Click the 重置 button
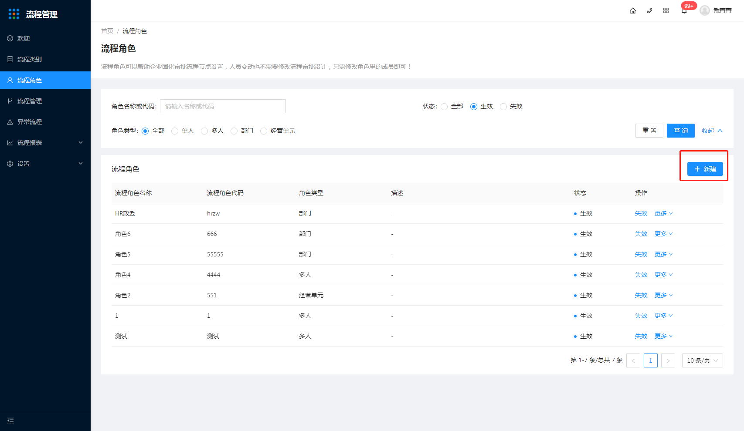The image size is (744, 431). point(649,131)
